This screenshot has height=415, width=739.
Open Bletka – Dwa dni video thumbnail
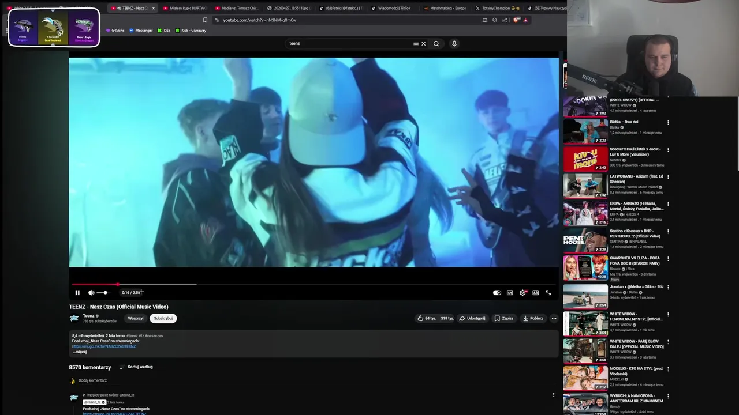pos(585,132)
